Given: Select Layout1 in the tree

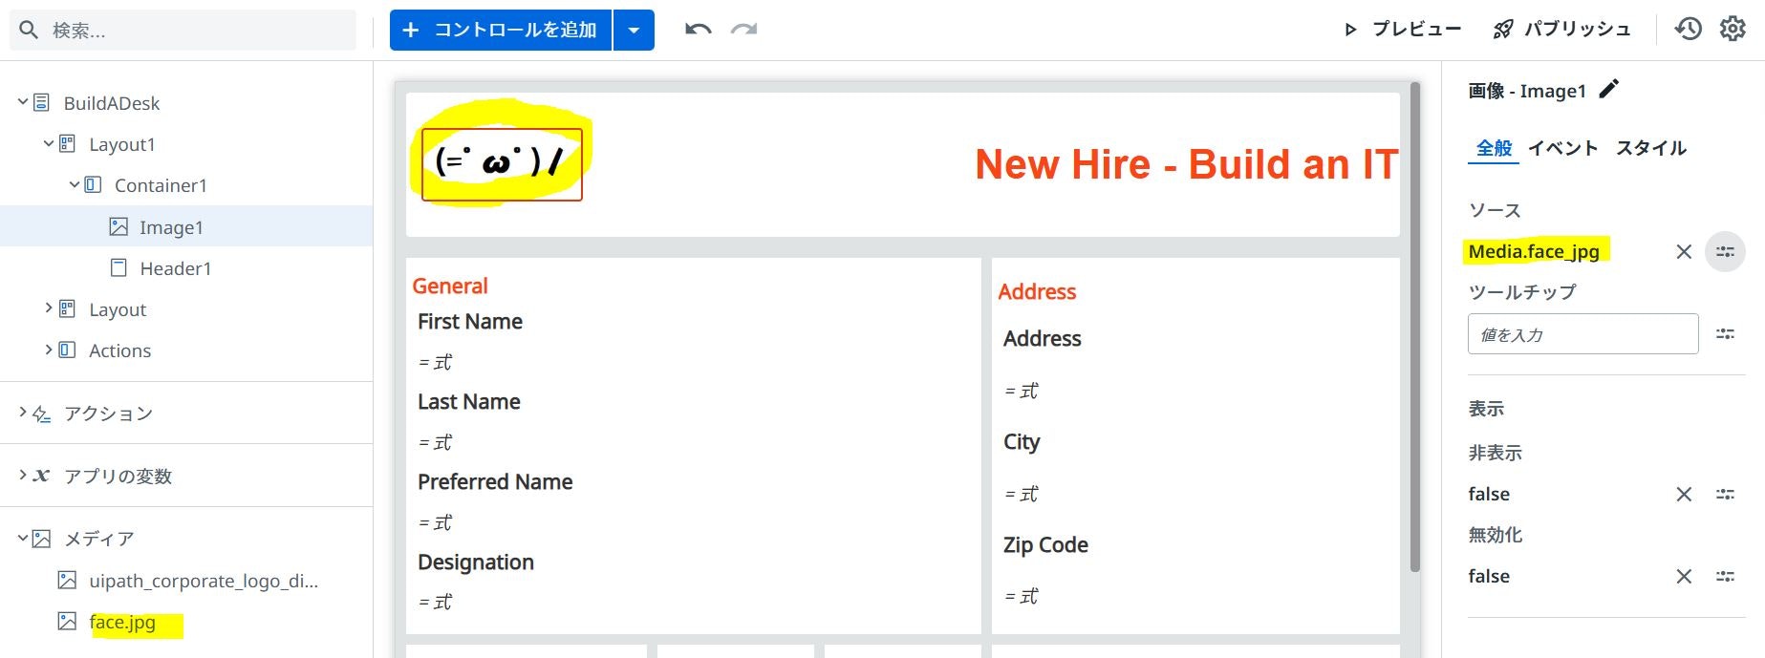Looking at the screenshot, I should coord(122,144).
